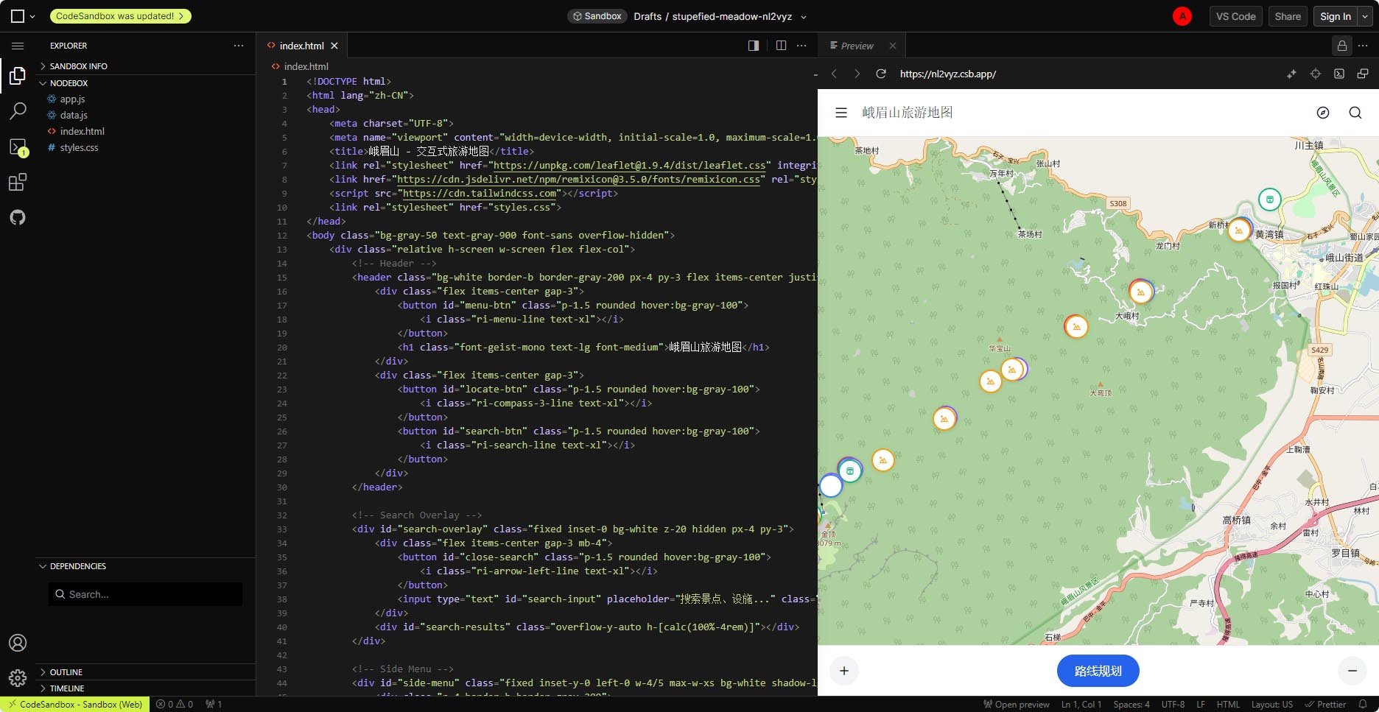1379x712 pixels.
Task: Open styles.css in explorer
Action: point(79,147)
